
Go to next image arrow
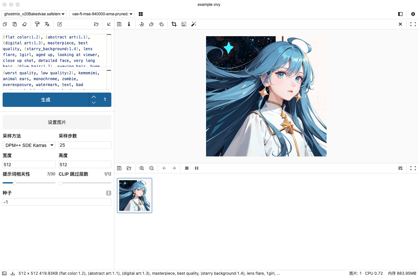[x=174, y=168]
